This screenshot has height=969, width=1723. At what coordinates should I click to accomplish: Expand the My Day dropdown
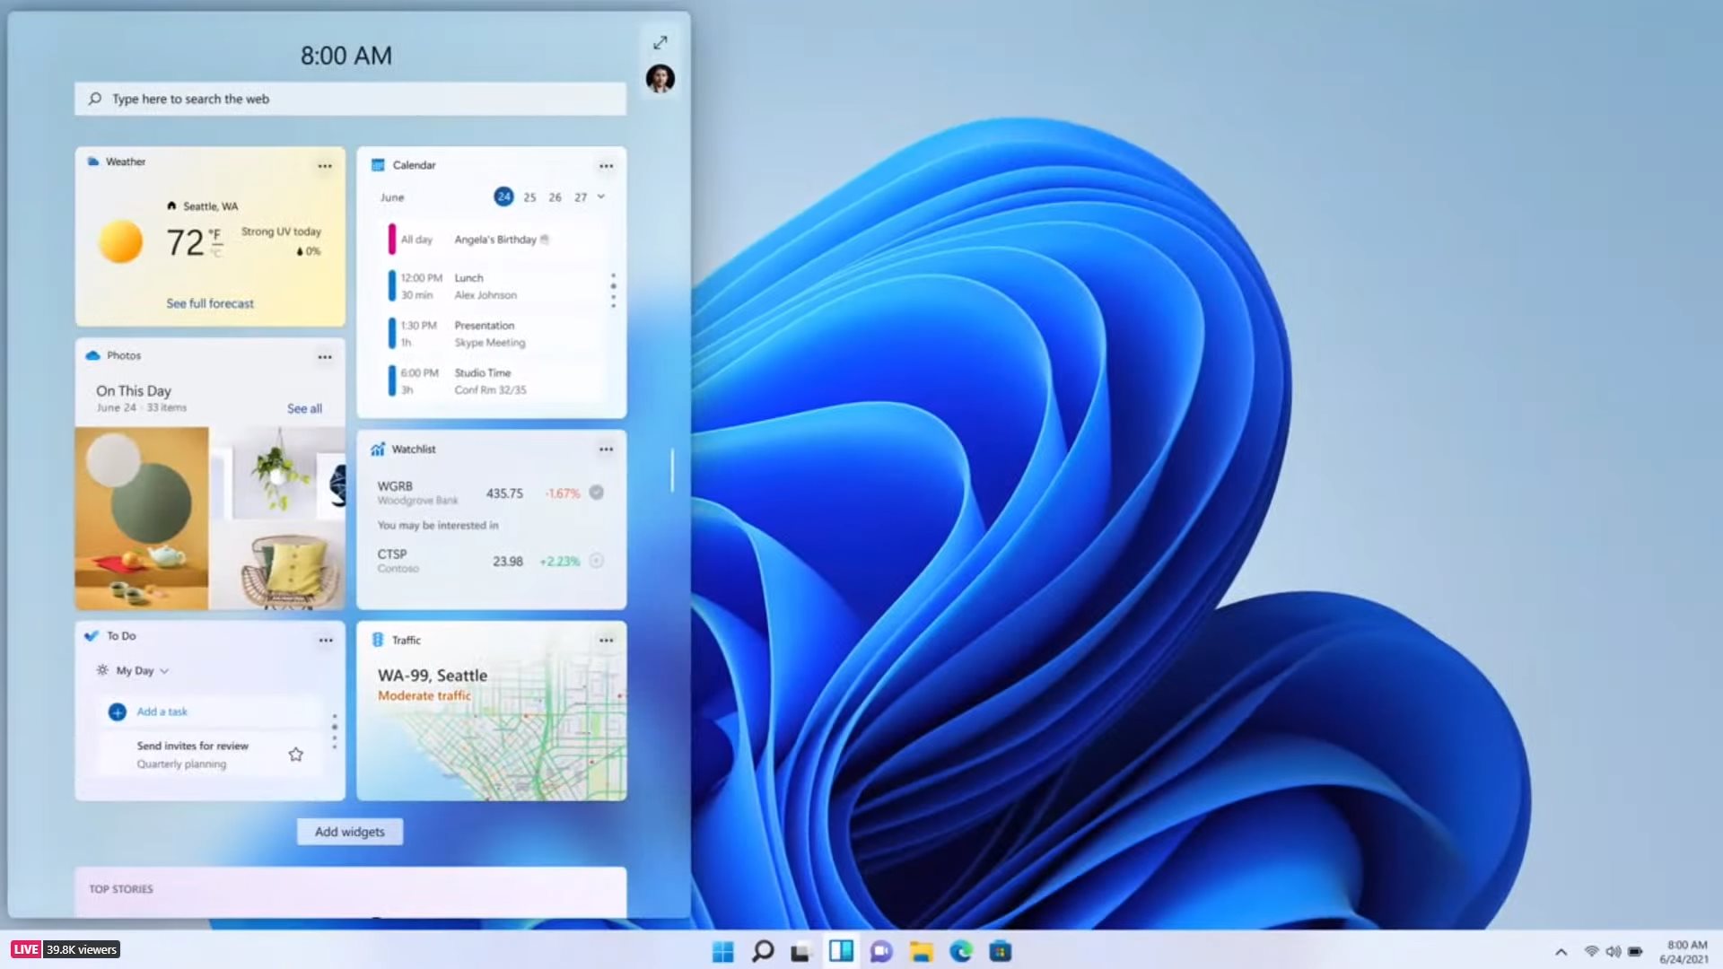point(164,670)
